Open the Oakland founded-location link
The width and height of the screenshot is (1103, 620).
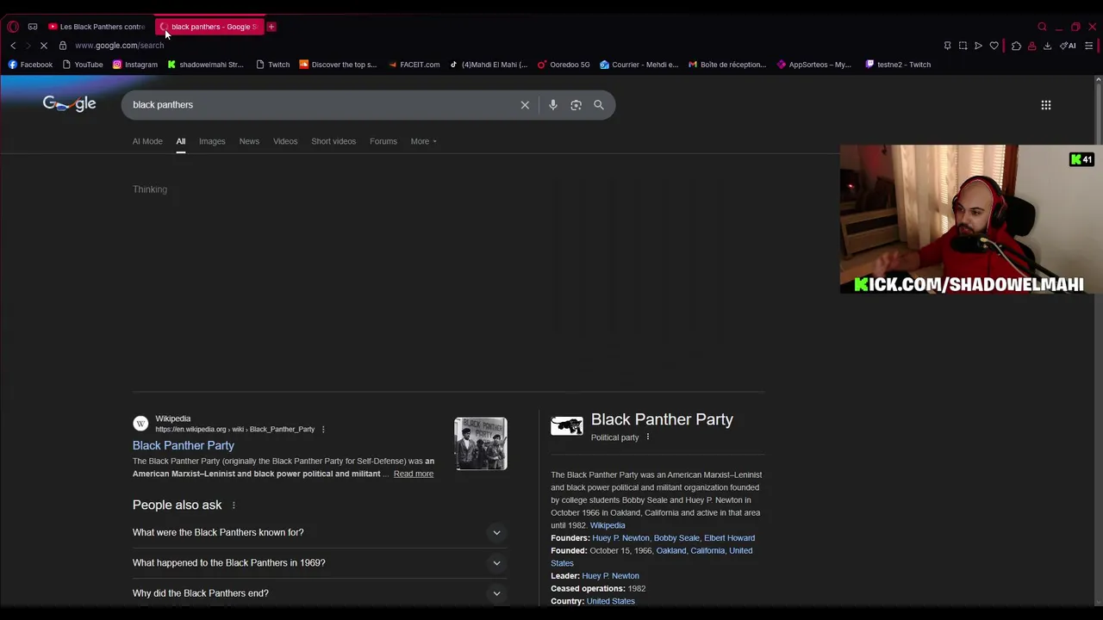point(671,551)
